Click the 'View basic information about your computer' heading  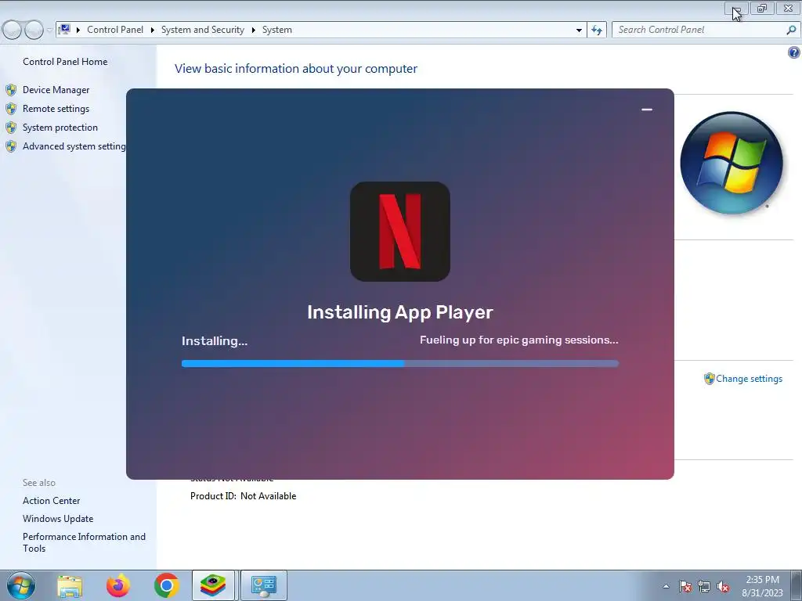click(x=295, y=69)
